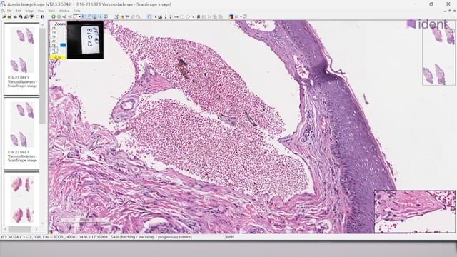Click the slide overview thumbnail under ident logo

click(x=438, y=54)
